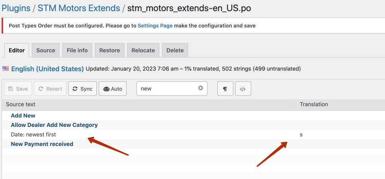
Task: Select the Delete tab
Action: tap(175, 51)
